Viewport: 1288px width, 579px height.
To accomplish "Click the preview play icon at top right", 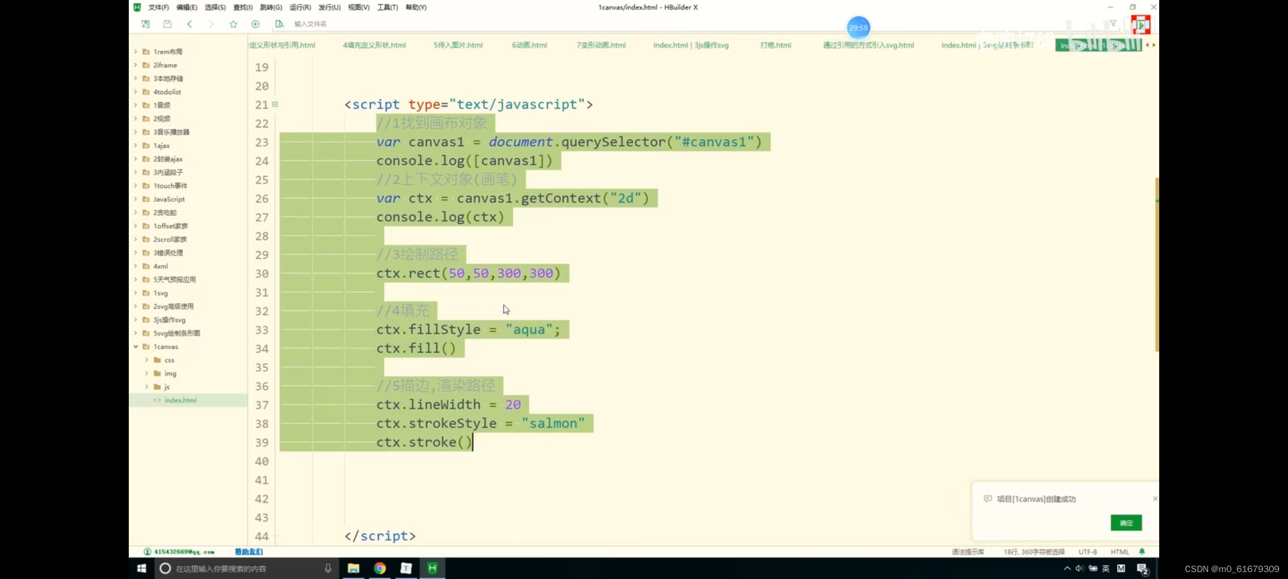I will 1140,25.
